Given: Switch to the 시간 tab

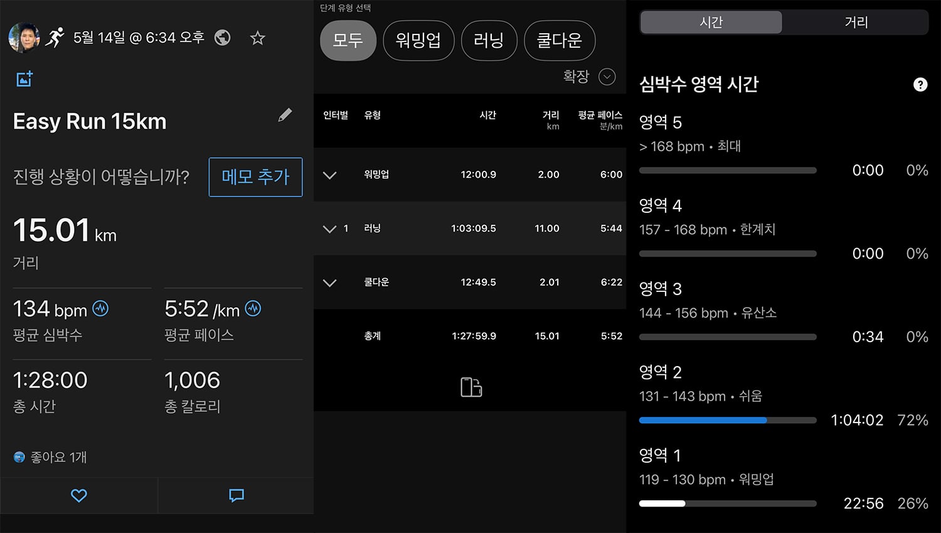Looking at the screenshot, I should pyautogui.click(x=711, y=22).
